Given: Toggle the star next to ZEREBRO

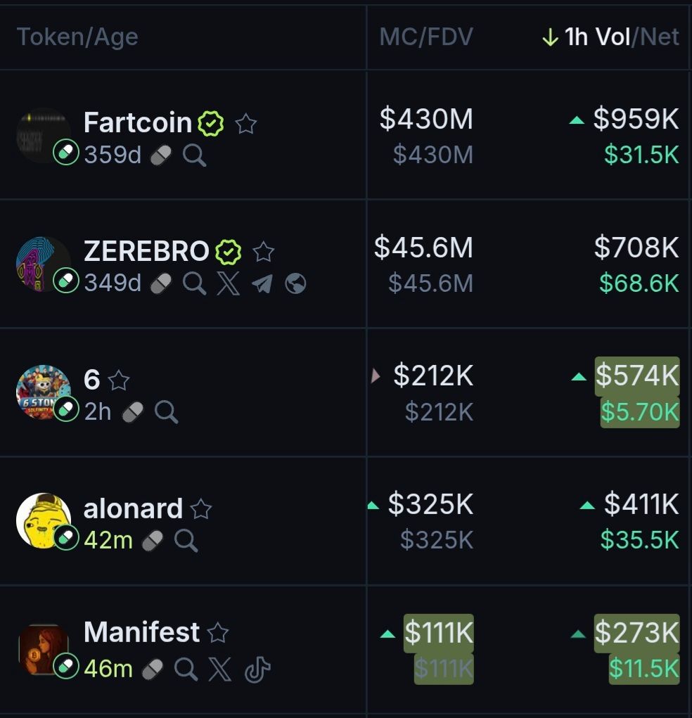Looking at the screenshot, I should point(263,252).
